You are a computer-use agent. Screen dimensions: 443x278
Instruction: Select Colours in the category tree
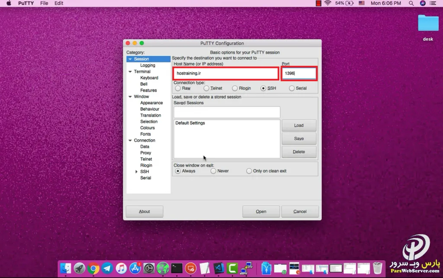[x=148, y=128]
